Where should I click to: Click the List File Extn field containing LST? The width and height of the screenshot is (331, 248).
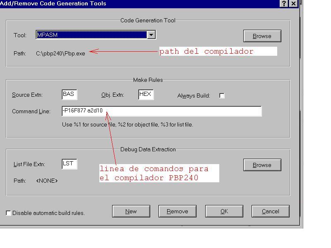[69, 164]
